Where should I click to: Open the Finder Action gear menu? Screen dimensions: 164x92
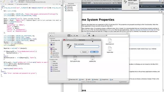94,36
